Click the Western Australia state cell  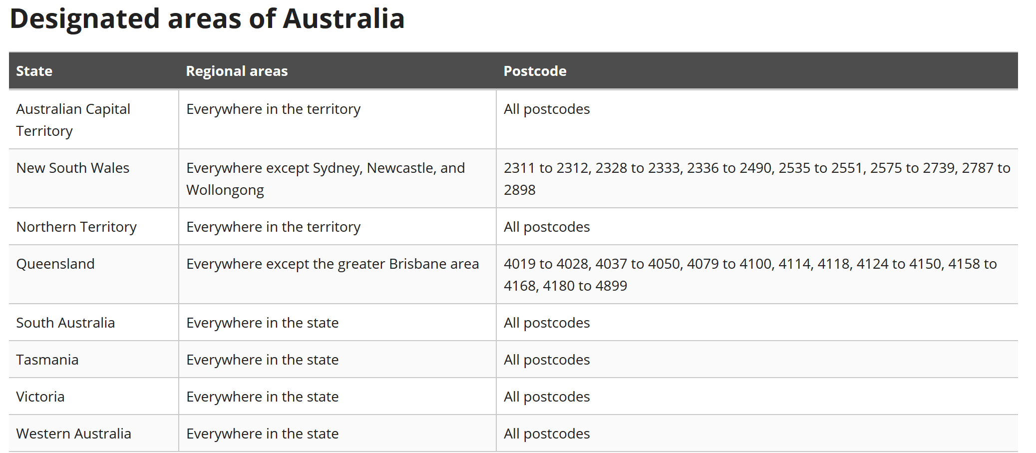tap(73, 434)
